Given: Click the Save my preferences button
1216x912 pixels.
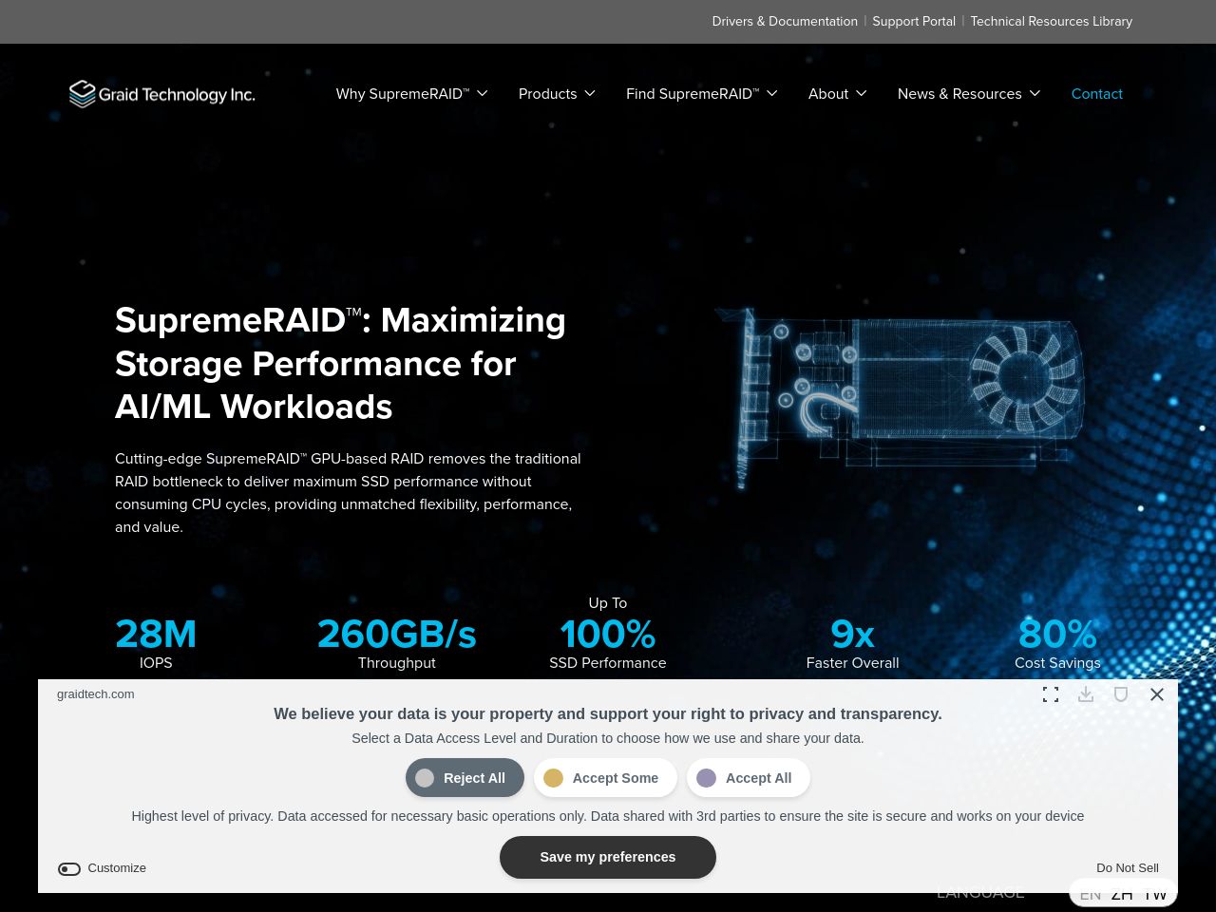Looking at the screenshot, I should pyautogui.click(x=608, y=857).
